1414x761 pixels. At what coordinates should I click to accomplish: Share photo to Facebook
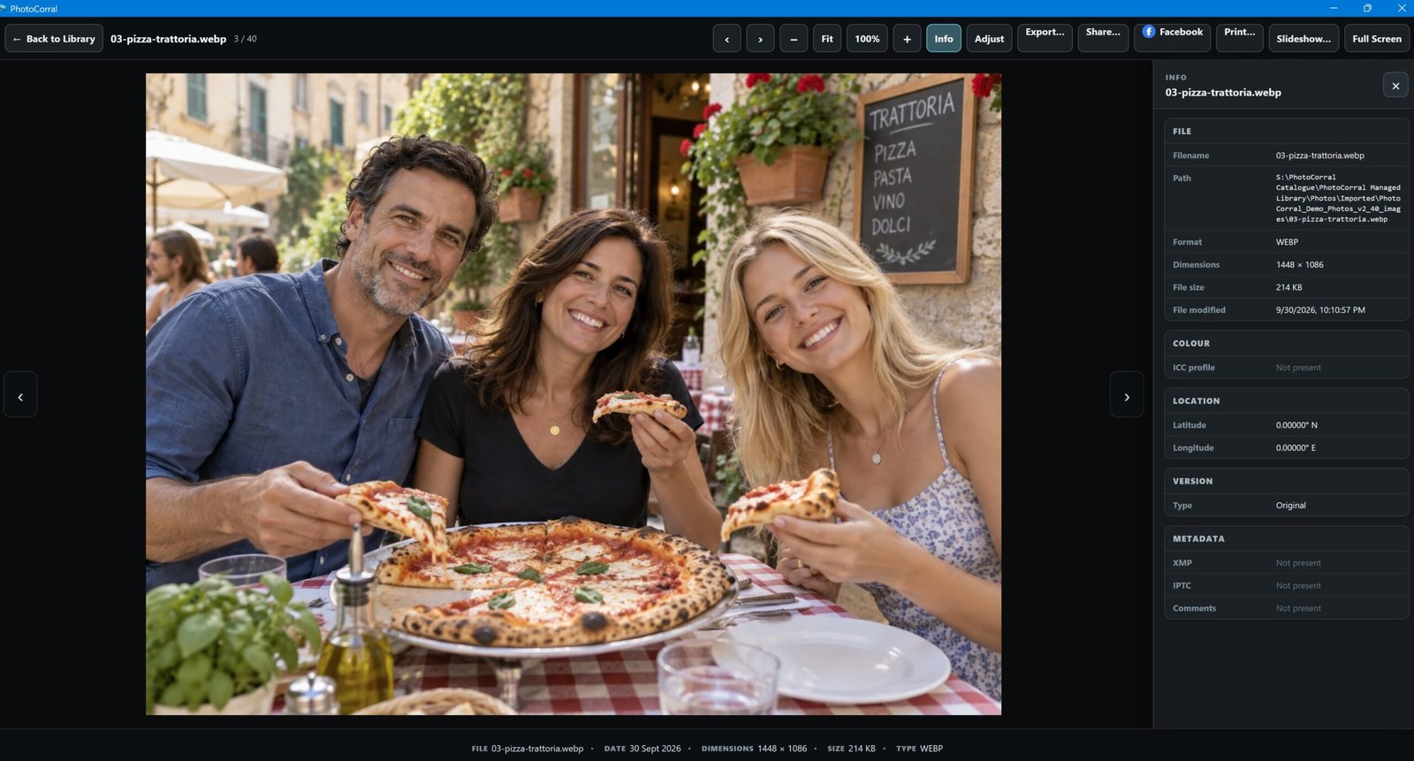point(1173,38)
